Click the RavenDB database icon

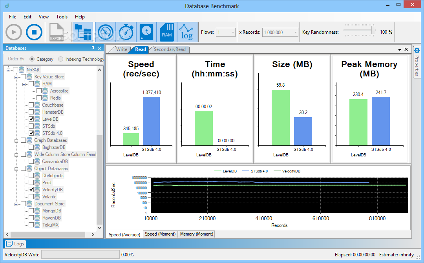click(37, 218)
